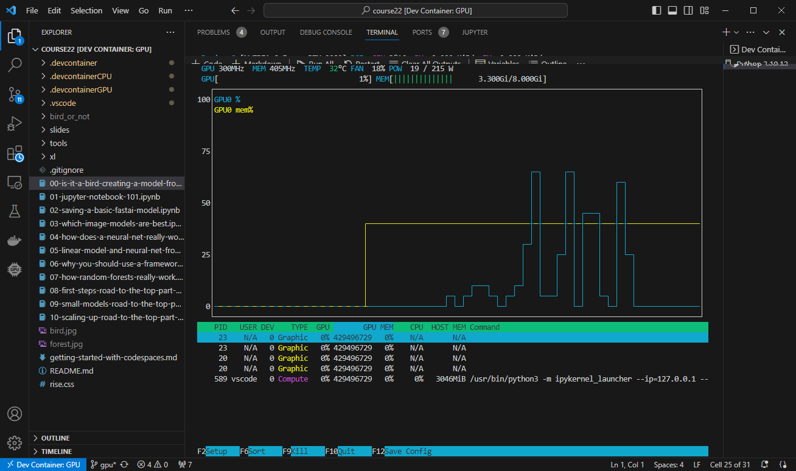
Task: Open the Edit menu
Action: (x=54, y=10)
